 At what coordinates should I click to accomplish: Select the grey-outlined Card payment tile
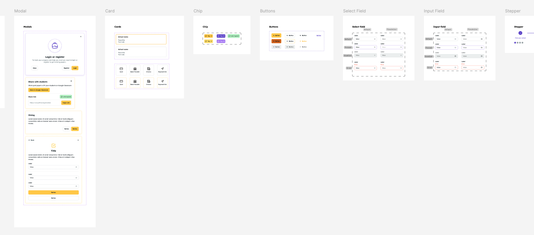pyautogui.click(x=121, y=70)
